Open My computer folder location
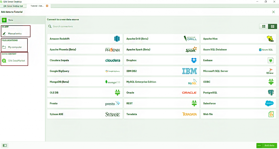Viewport: 279px width, 149px height. 12,47
